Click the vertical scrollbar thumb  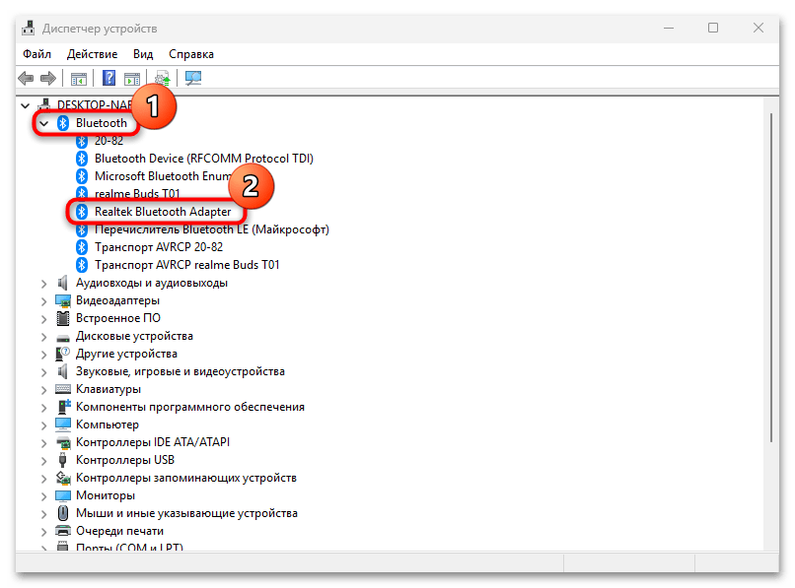coord(771,278)
